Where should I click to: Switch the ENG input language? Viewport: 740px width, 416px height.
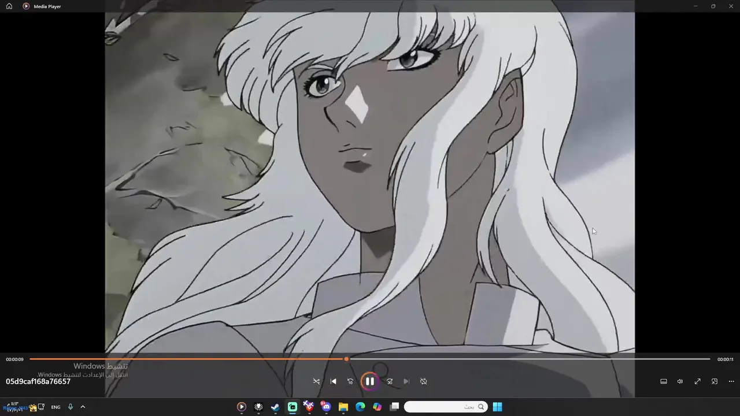(55, 407)
